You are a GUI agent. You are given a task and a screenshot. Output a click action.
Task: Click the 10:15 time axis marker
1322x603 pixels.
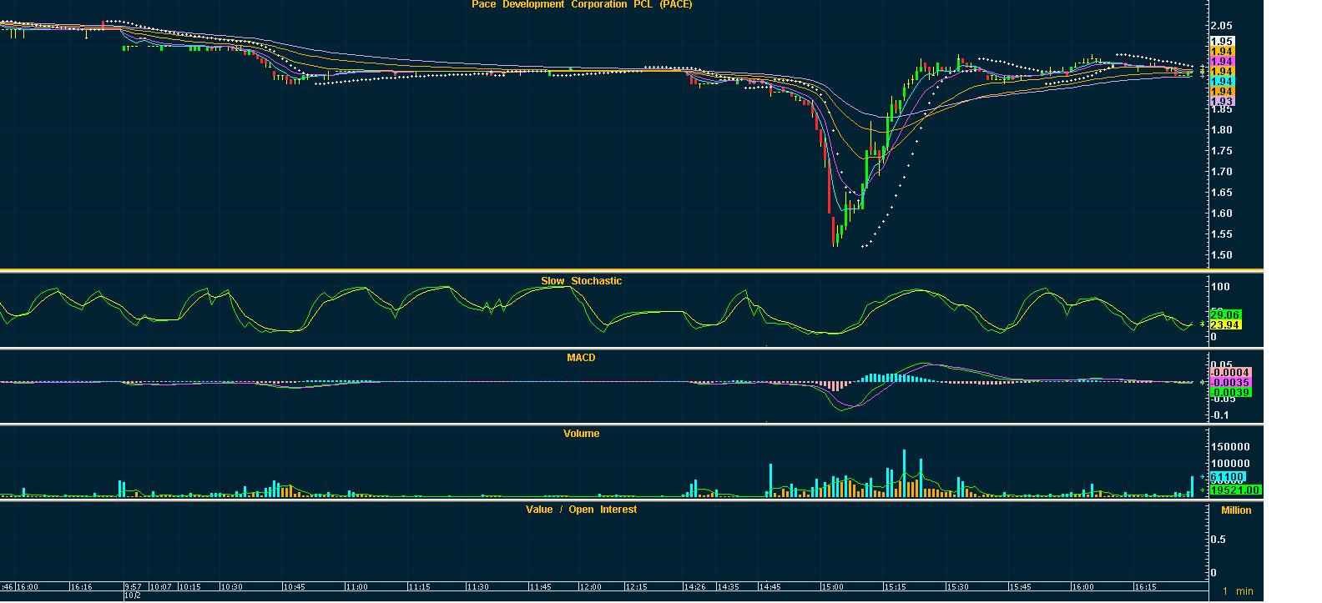[x=189, y=587]
